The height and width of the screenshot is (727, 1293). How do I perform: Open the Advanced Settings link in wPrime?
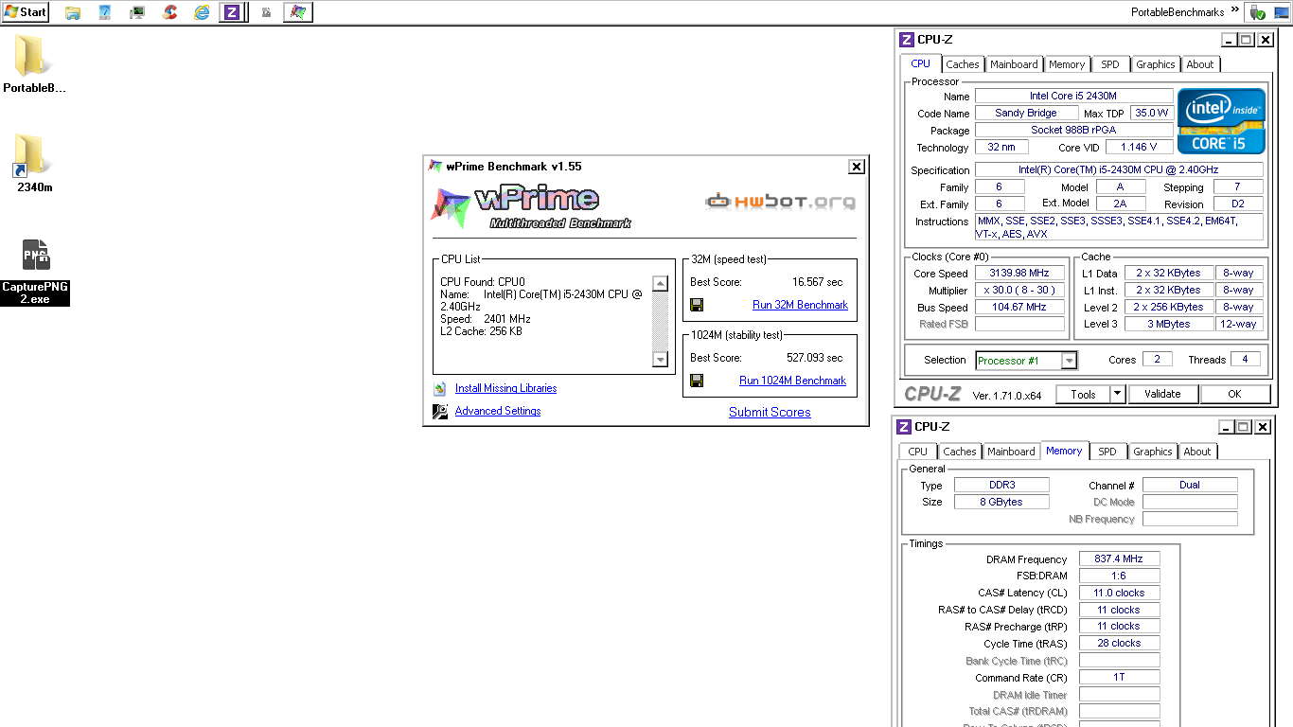click(x=498, y=411)
